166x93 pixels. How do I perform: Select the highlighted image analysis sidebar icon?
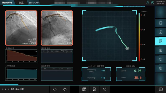pyautogui.click(x=161, y=41)
